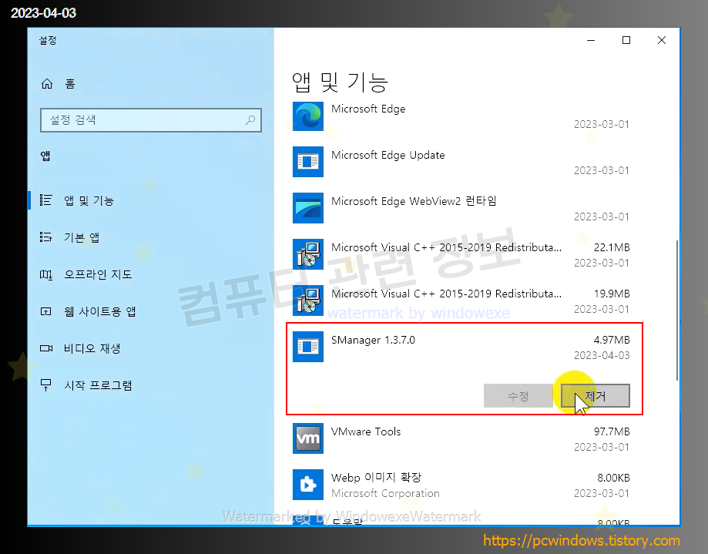Select the Microsoft Edge entry name
The width and height of the screenshot is (708, 554).
pyautogui.click(x=368, y=109)
